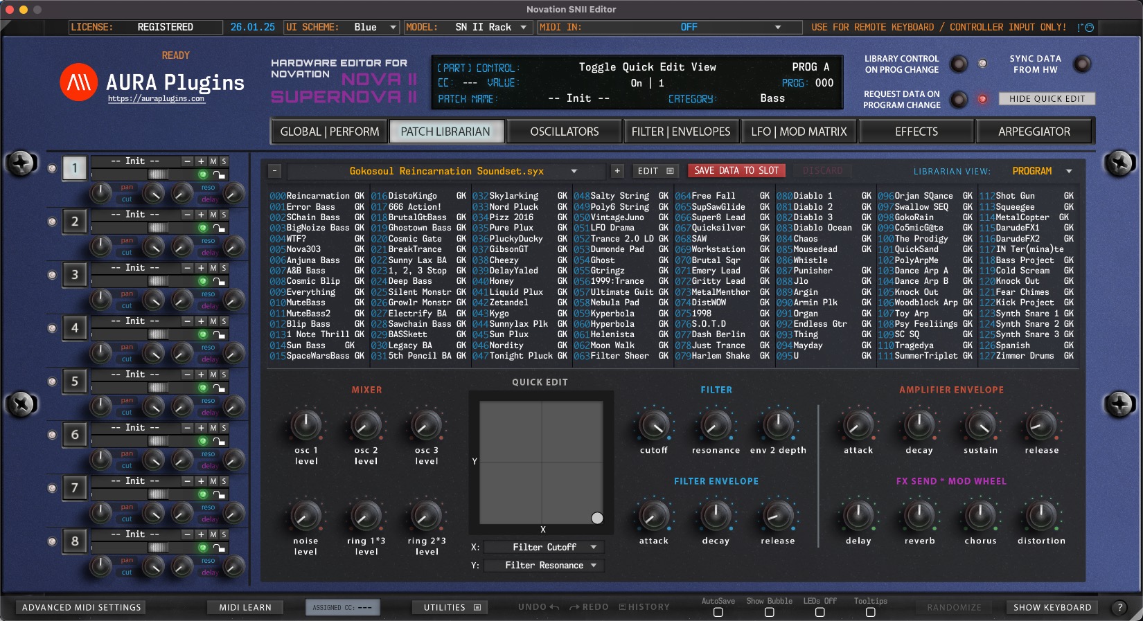Click the Sync Data From HW button
1143x621 pixels.
pos(1081,64)
